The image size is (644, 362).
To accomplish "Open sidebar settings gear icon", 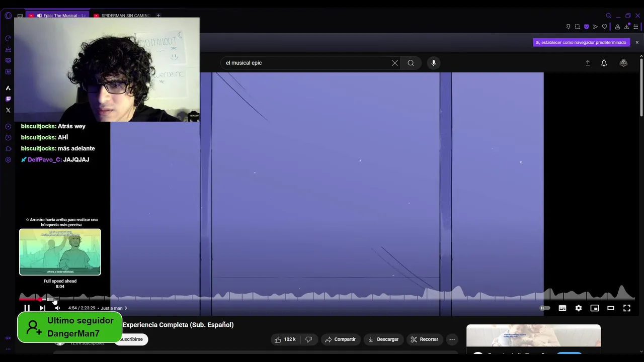I will pos(8,160).
